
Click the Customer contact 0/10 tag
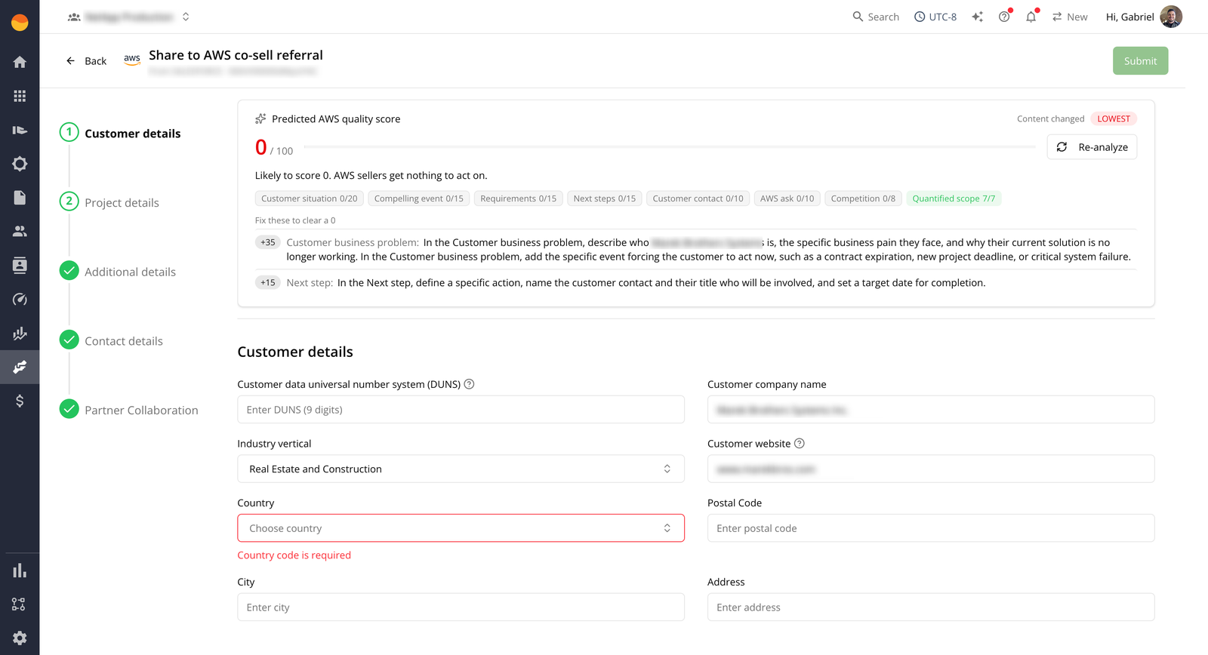698,198
